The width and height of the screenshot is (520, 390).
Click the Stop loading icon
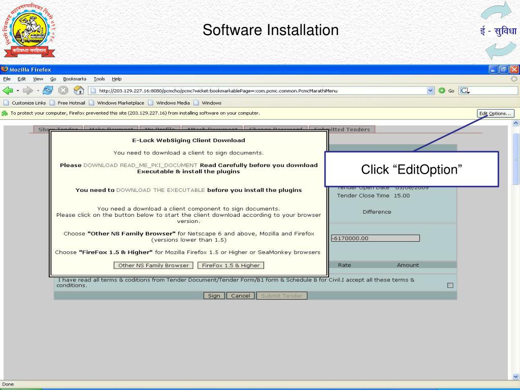click(x=63, y=90)
